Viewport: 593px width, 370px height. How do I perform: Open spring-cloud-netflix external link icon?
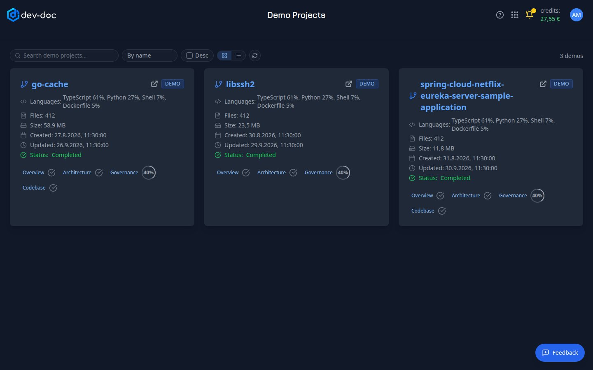coord(543,84)
